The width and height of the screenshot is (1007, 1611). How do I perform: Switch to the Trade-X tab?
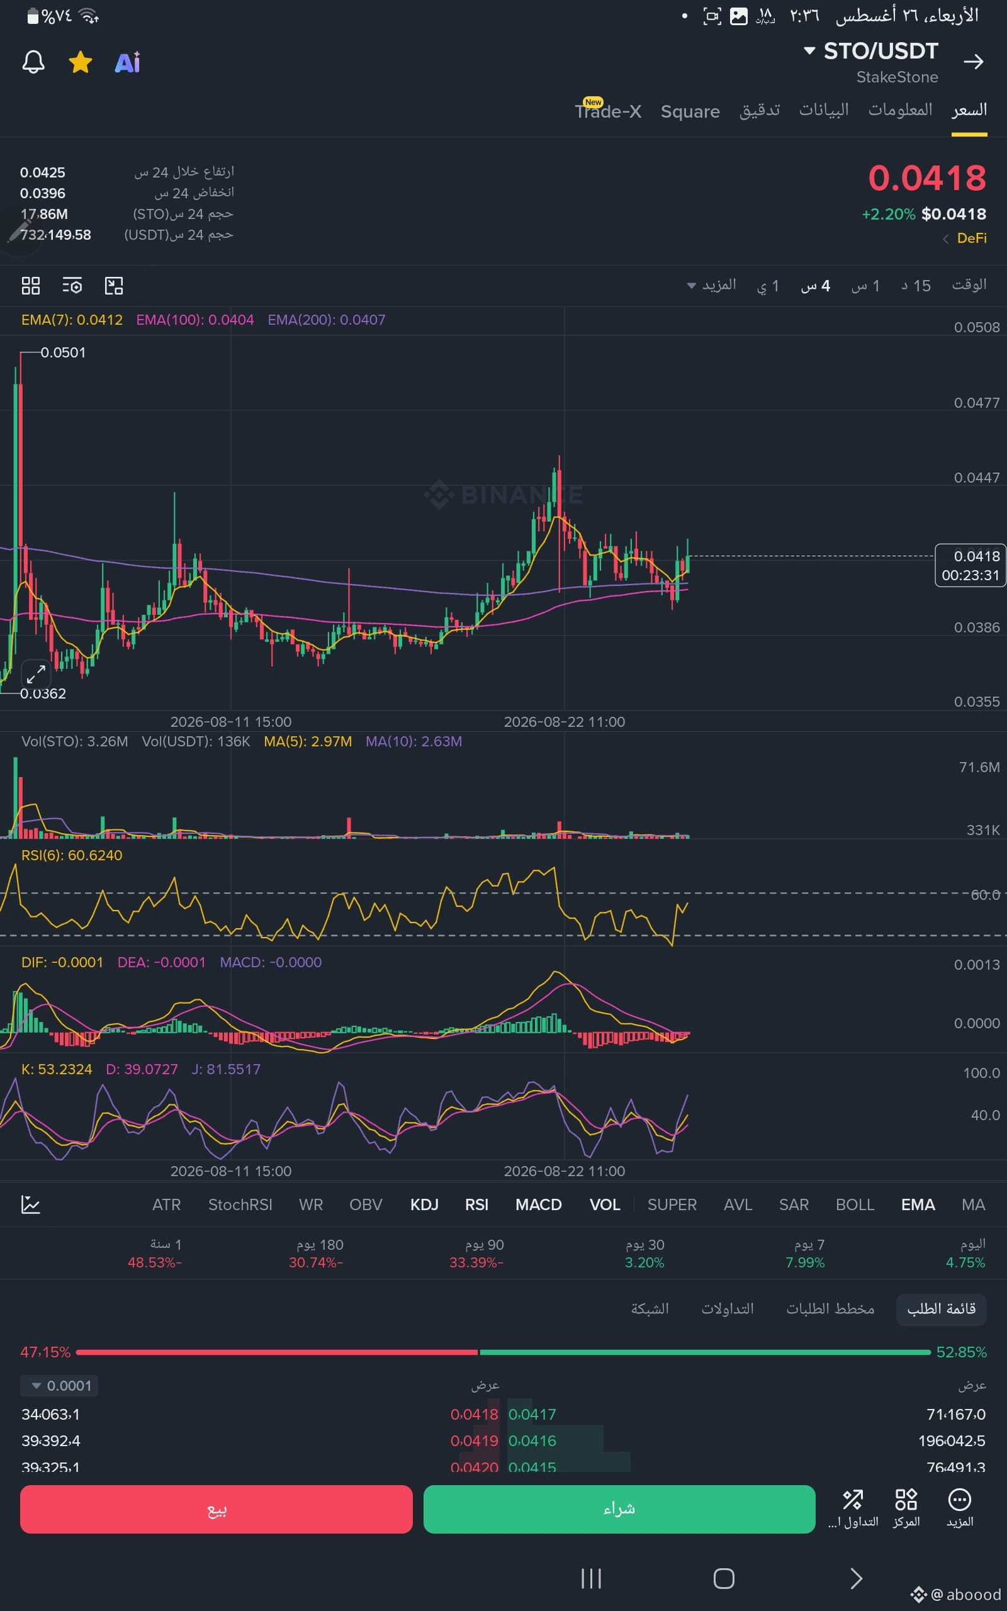click(608, 111)
